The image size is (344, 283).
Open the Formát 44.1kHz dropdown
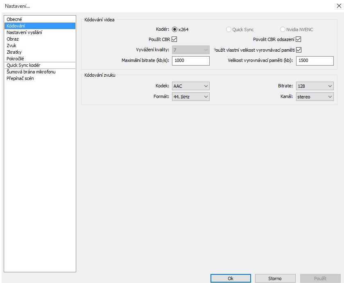coord(190,97)
